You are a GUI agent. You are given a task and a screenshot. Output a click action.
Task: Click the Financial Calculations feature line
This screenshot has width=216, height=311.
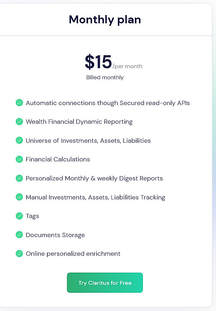point(58,159)
